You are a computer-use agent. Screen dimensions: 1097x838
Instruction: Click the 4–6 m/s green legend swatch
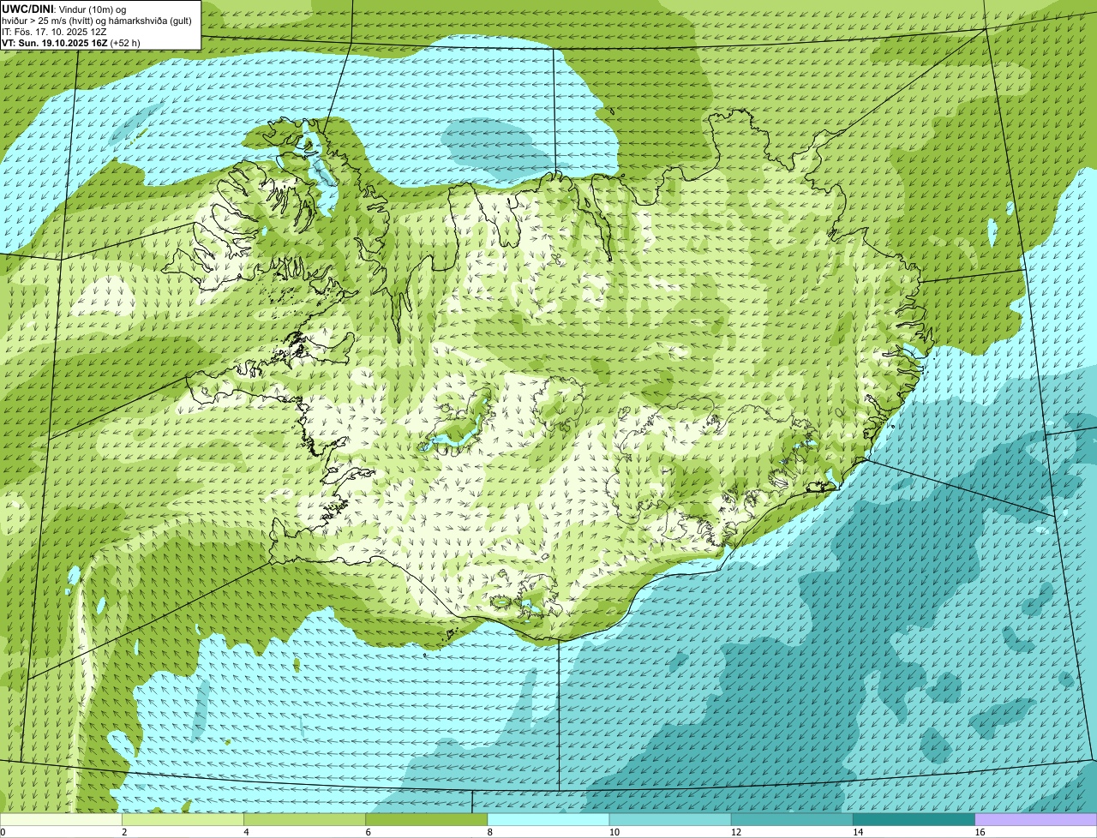pyautogui.click(x=304, y=820)
